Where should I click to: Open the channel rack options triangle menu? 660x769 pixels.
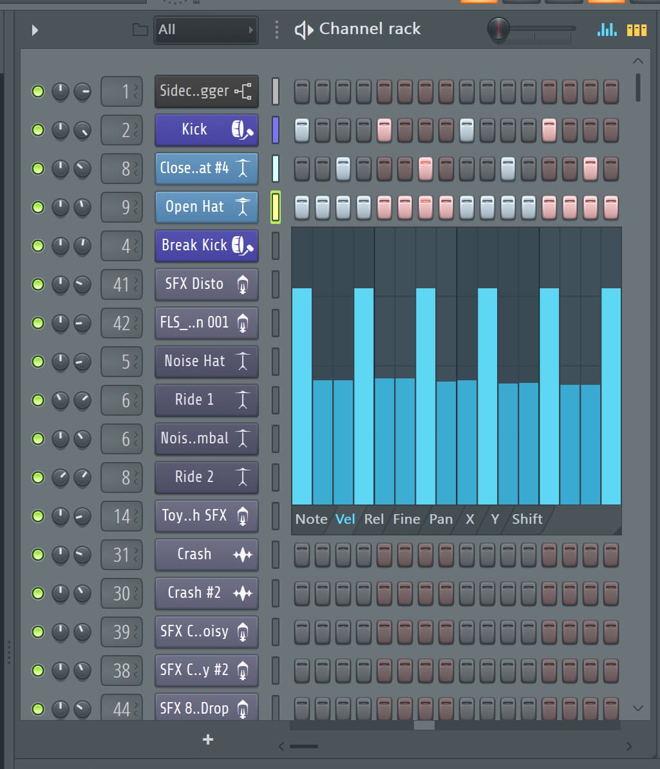pyautogui.click(x=35, y=30)
